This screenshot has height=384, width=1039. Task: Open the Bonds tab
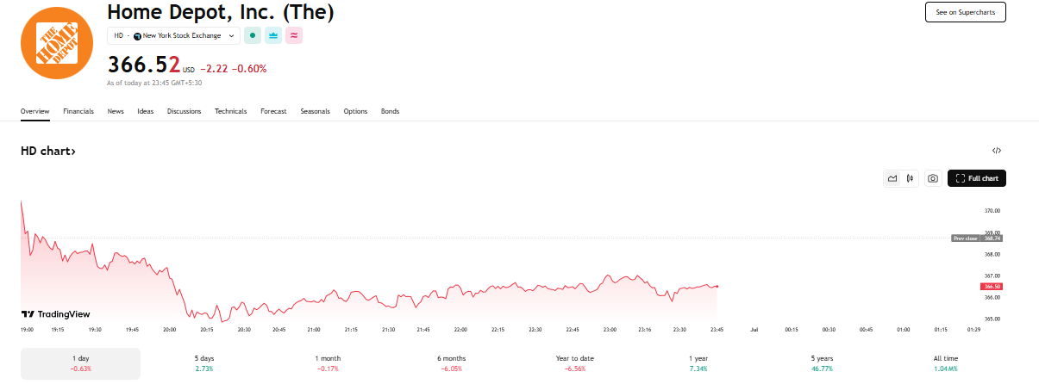point(390,112)
